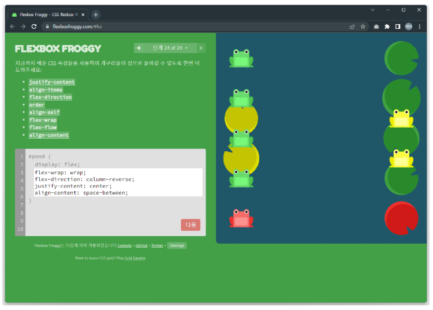Viewport: 433px width, 310px height.
Task: Click the top green lily pad
Action: coord(401,58)
